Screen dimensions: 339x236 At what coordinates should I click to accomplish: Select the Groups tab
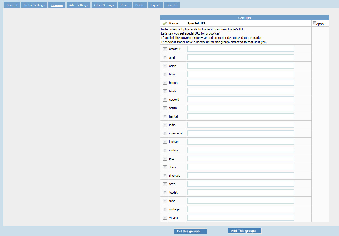pyautogui.click(x=57, y=5)
